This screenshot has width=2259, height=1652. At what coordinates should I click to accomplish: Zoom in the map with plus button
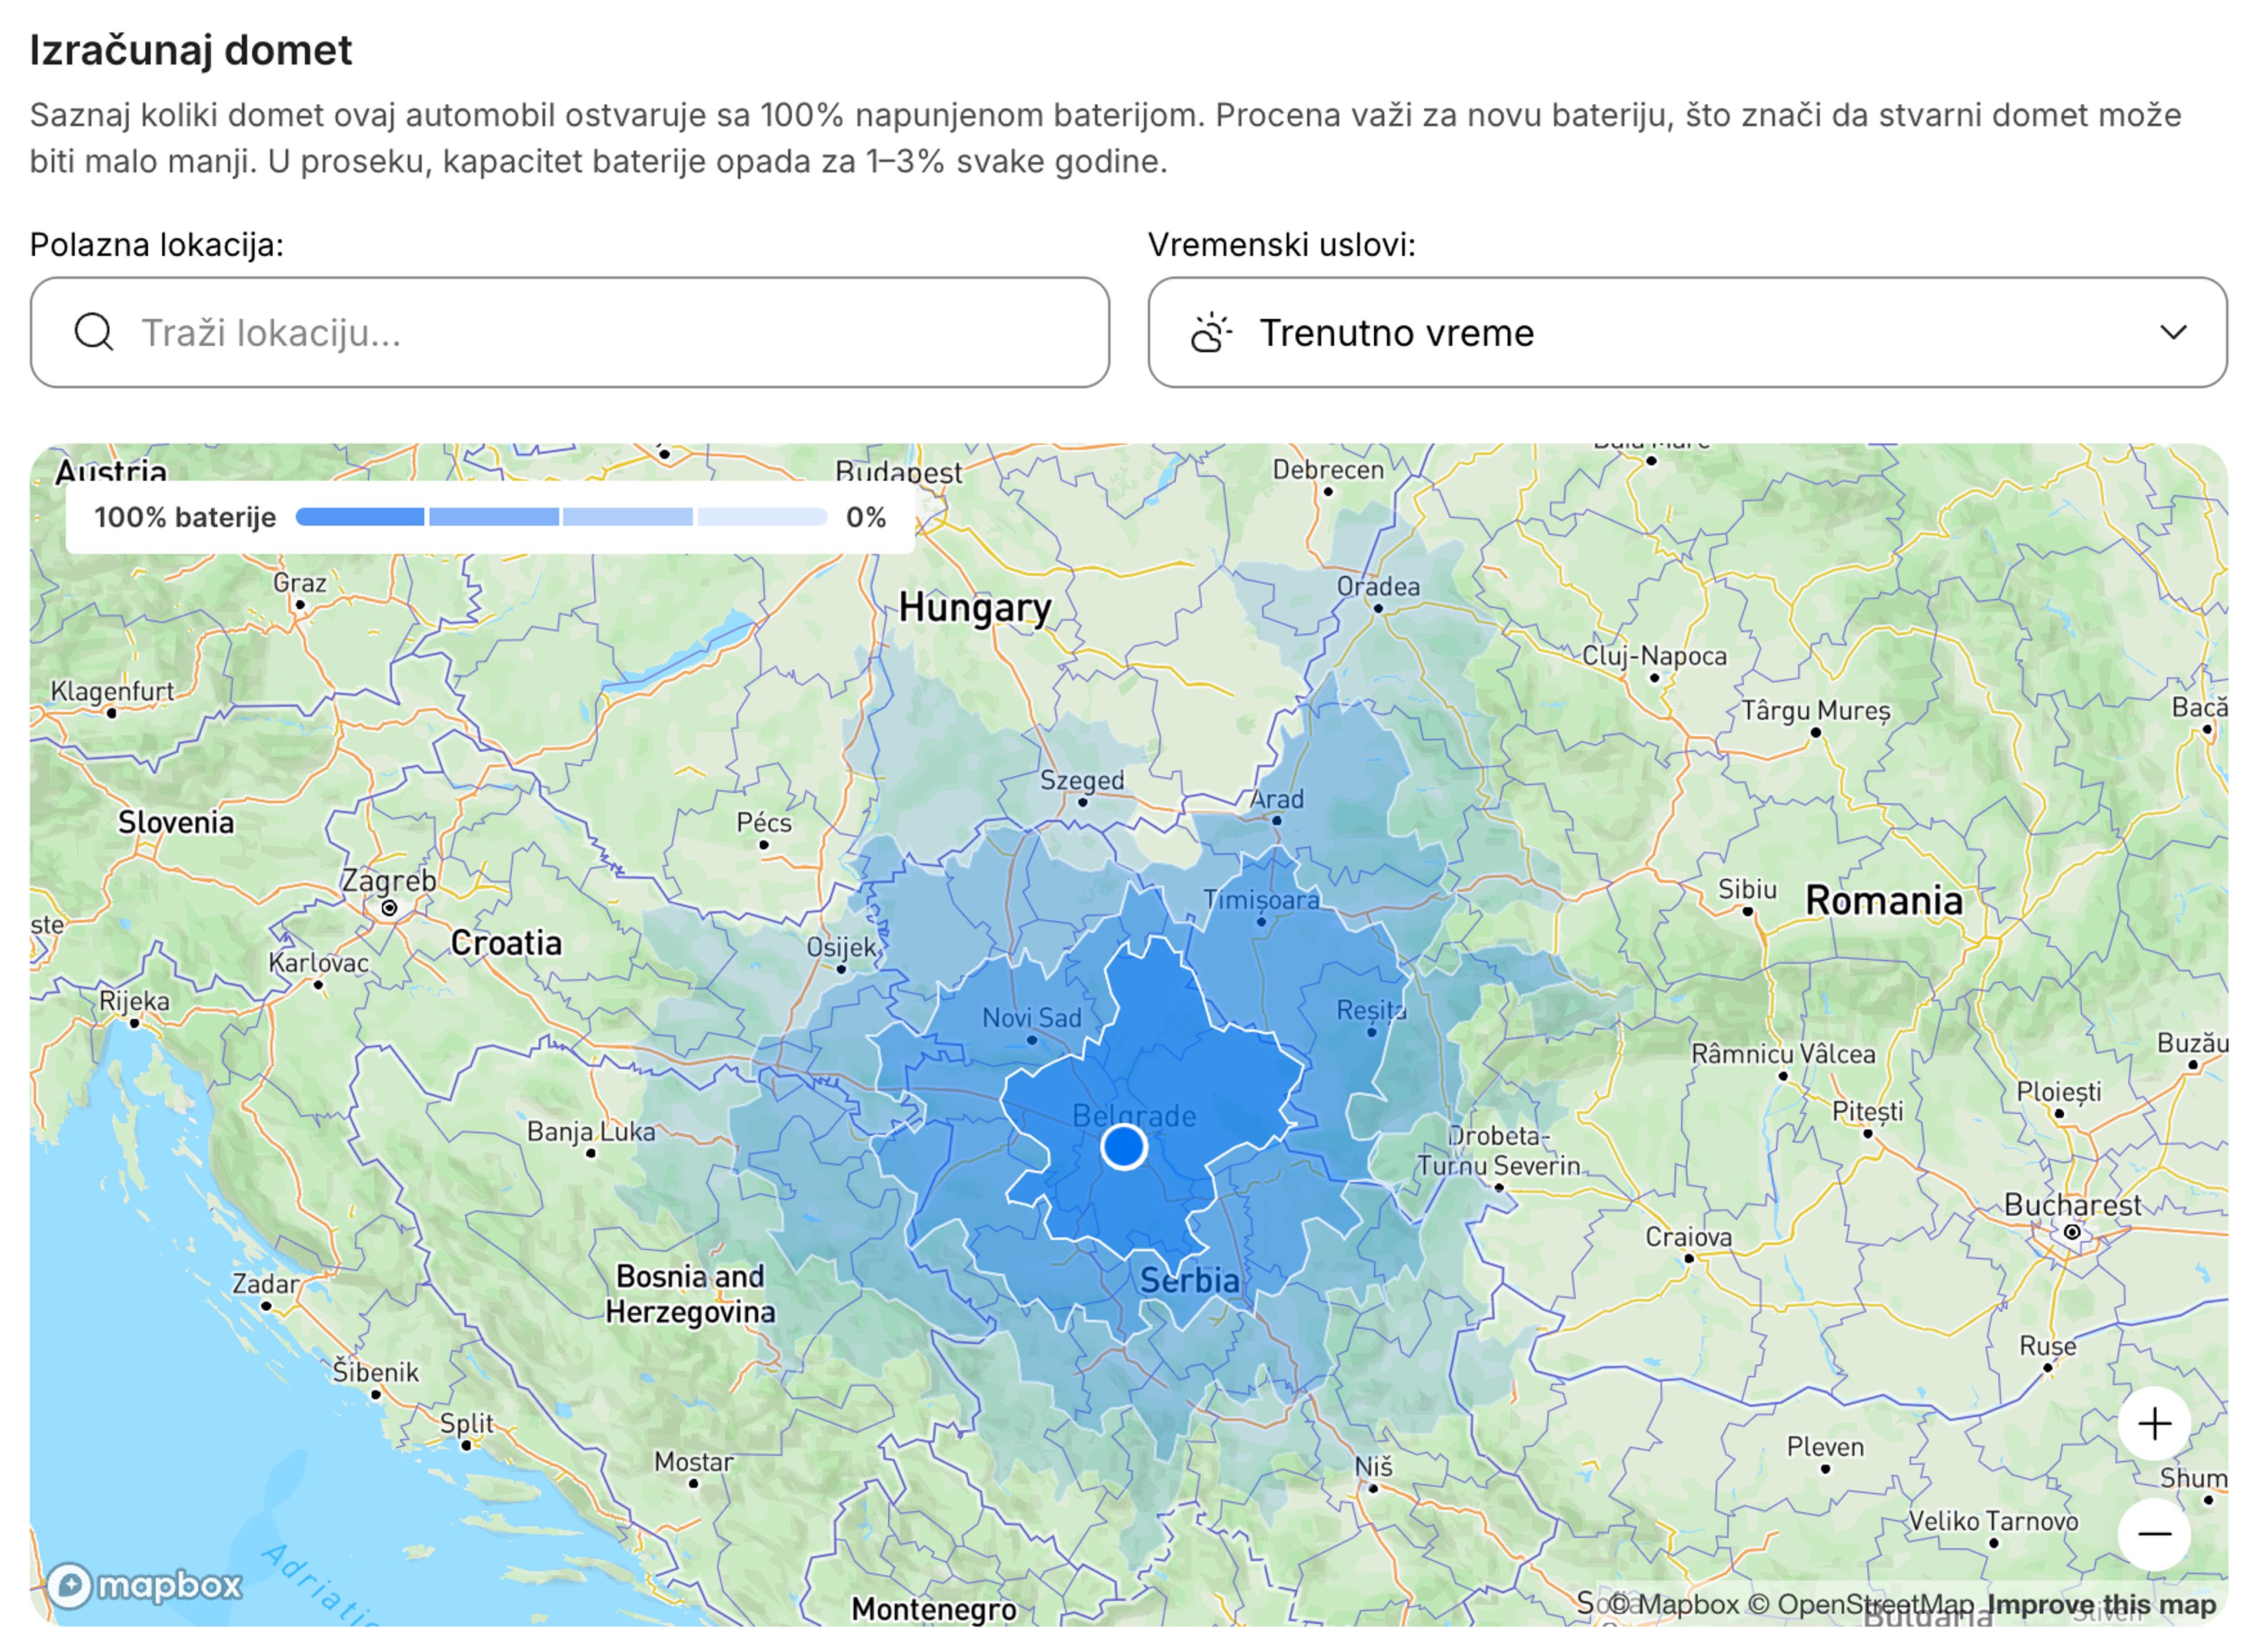point(2155,1424)
